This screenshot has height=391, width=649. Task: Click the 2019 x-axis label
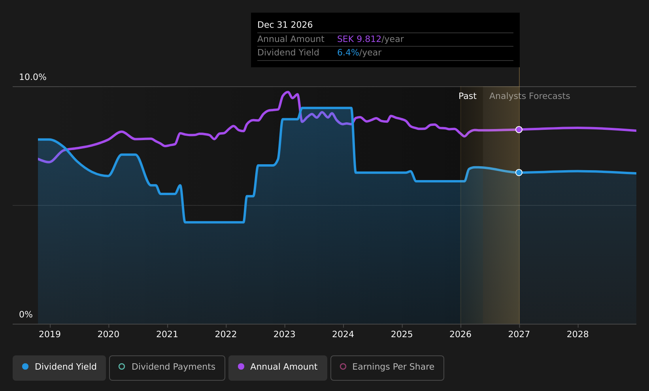[50, 334]
